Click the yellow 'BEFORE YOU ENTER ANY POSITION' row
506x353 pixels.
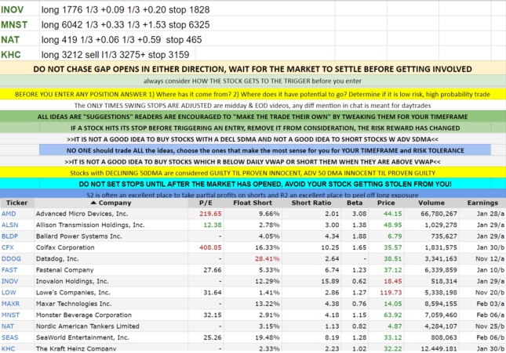point(253,95)
